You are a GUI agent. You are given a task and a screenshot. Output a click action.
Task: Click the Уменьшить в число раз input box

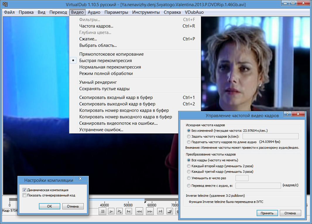(242, 178)
